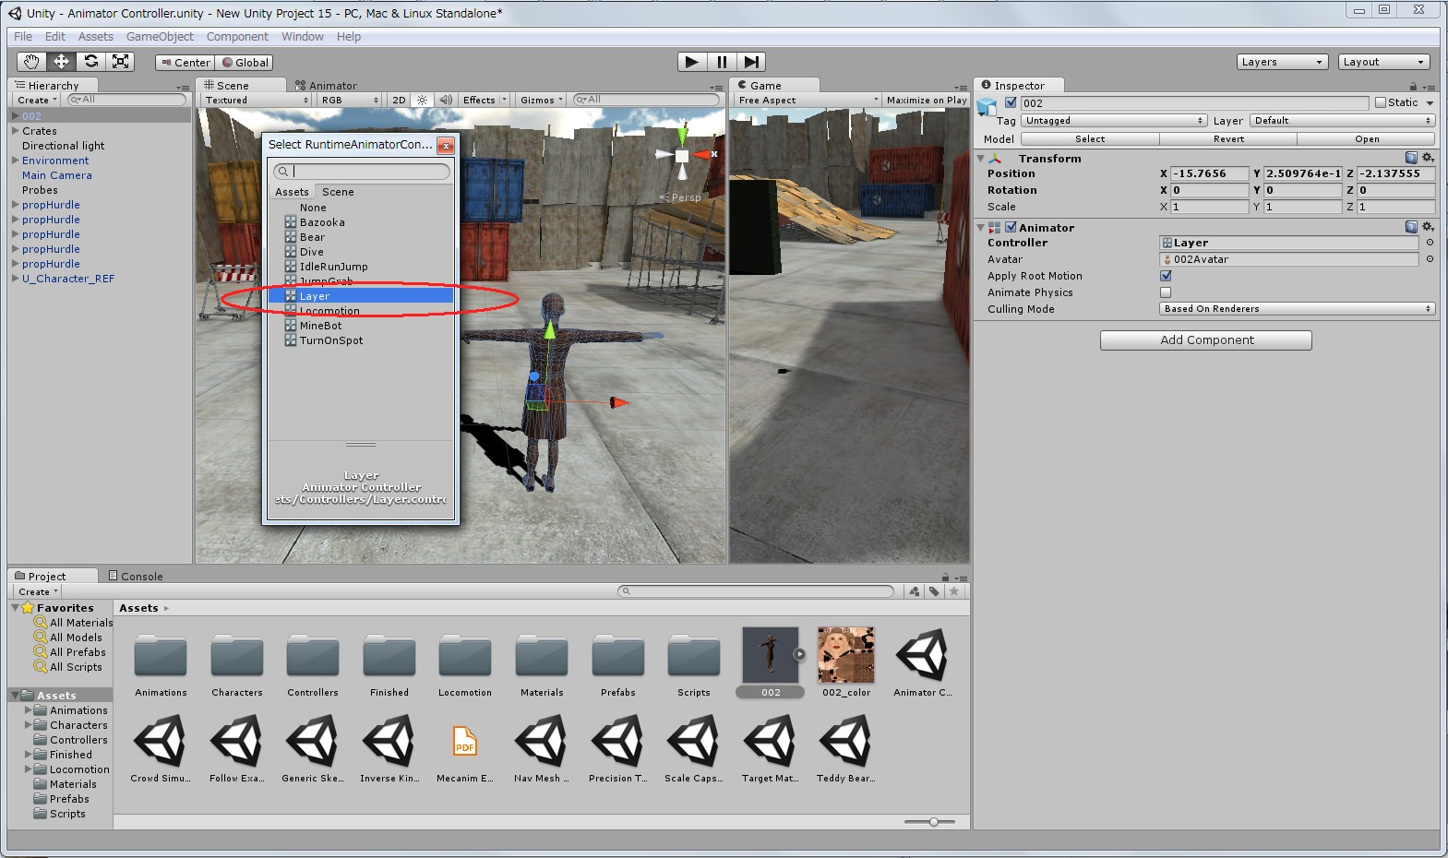This screenshot has height=858, width=1448.
Task: Select the Scale tool in the toolbar
Action: [120, 62]
